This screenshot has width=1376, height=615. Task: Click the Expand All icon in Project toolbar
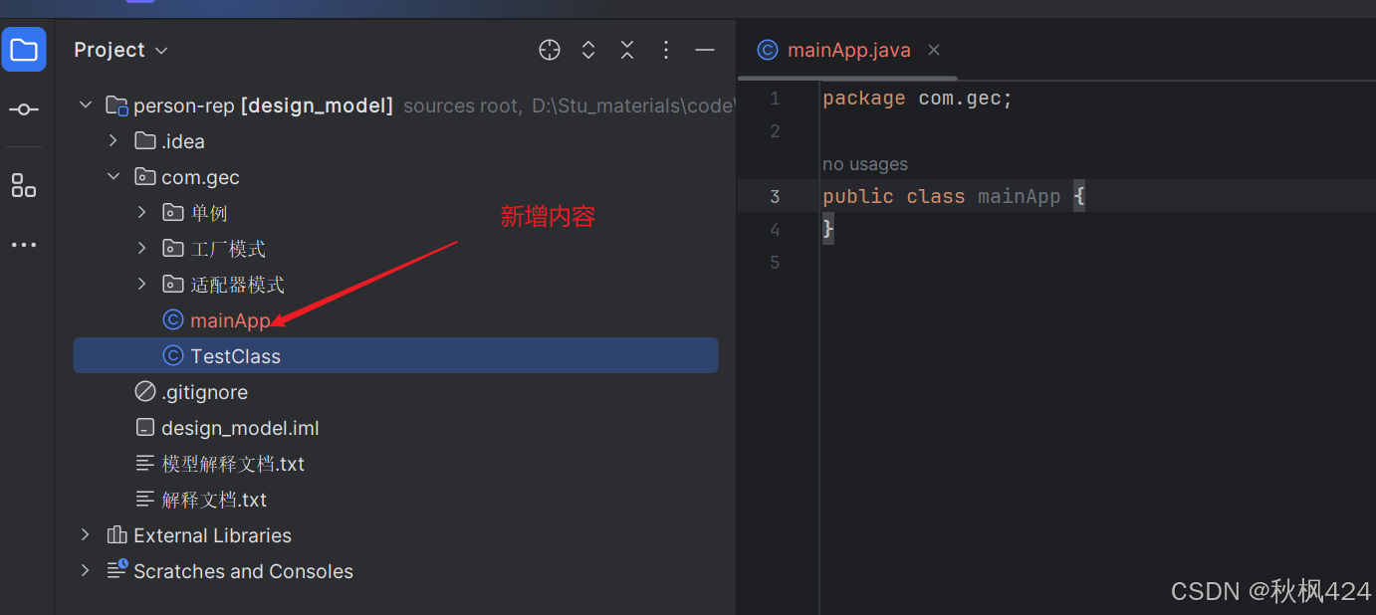tap(587, 49)
